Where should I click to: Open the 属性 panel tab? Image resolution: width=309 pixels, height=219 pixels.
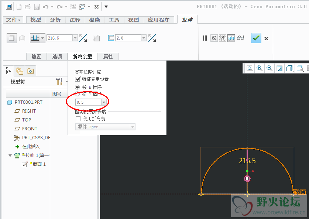pos(108,57)
